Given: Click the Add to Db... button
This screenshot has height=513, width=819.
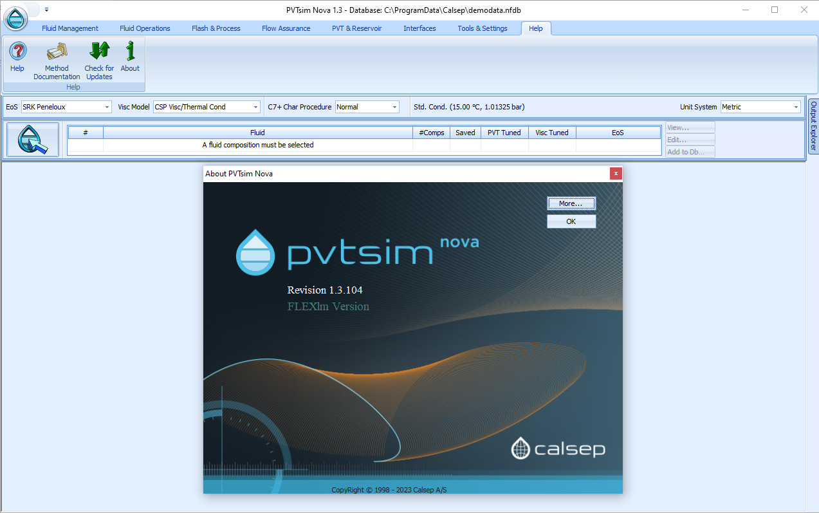Looking at the screenshot, I should [690, 152].
